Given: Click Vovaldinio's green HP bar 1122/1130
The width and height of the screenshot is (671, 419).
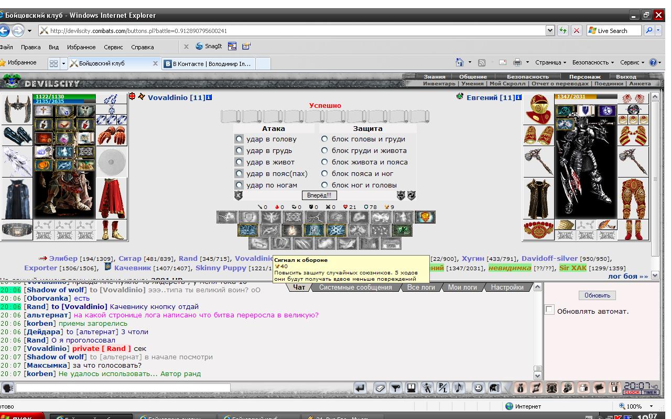Looking at the screenshot, I should click(x=64, y=97).
